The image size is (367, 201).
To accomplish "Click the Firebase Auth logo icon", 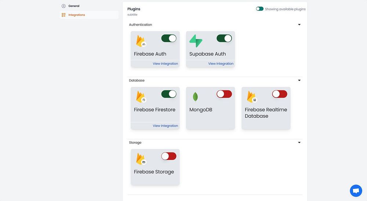I will point(141,41).
